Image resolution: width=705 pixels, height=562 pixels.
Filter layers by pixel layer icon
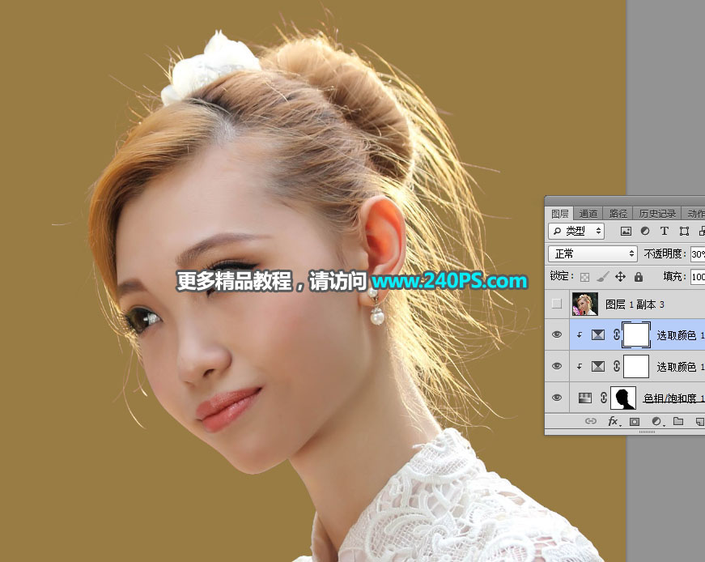pyautogui.click(x=626, y=232)
